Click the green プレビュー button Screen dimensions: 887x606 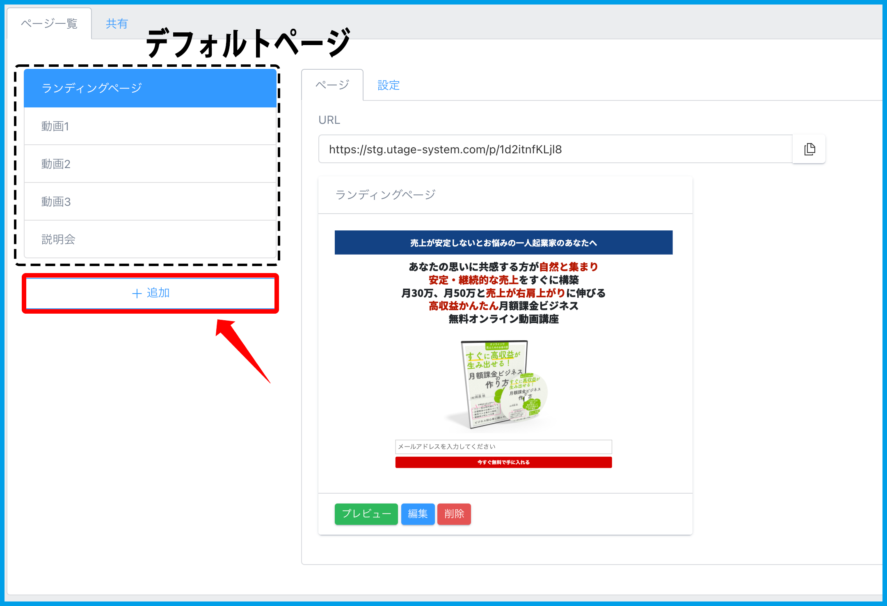[366, 514]
